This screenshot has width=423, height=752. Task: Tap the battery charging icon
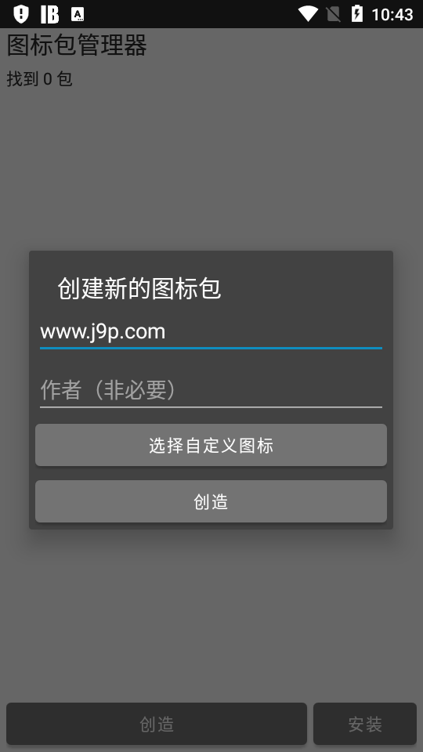pos(357,14)
